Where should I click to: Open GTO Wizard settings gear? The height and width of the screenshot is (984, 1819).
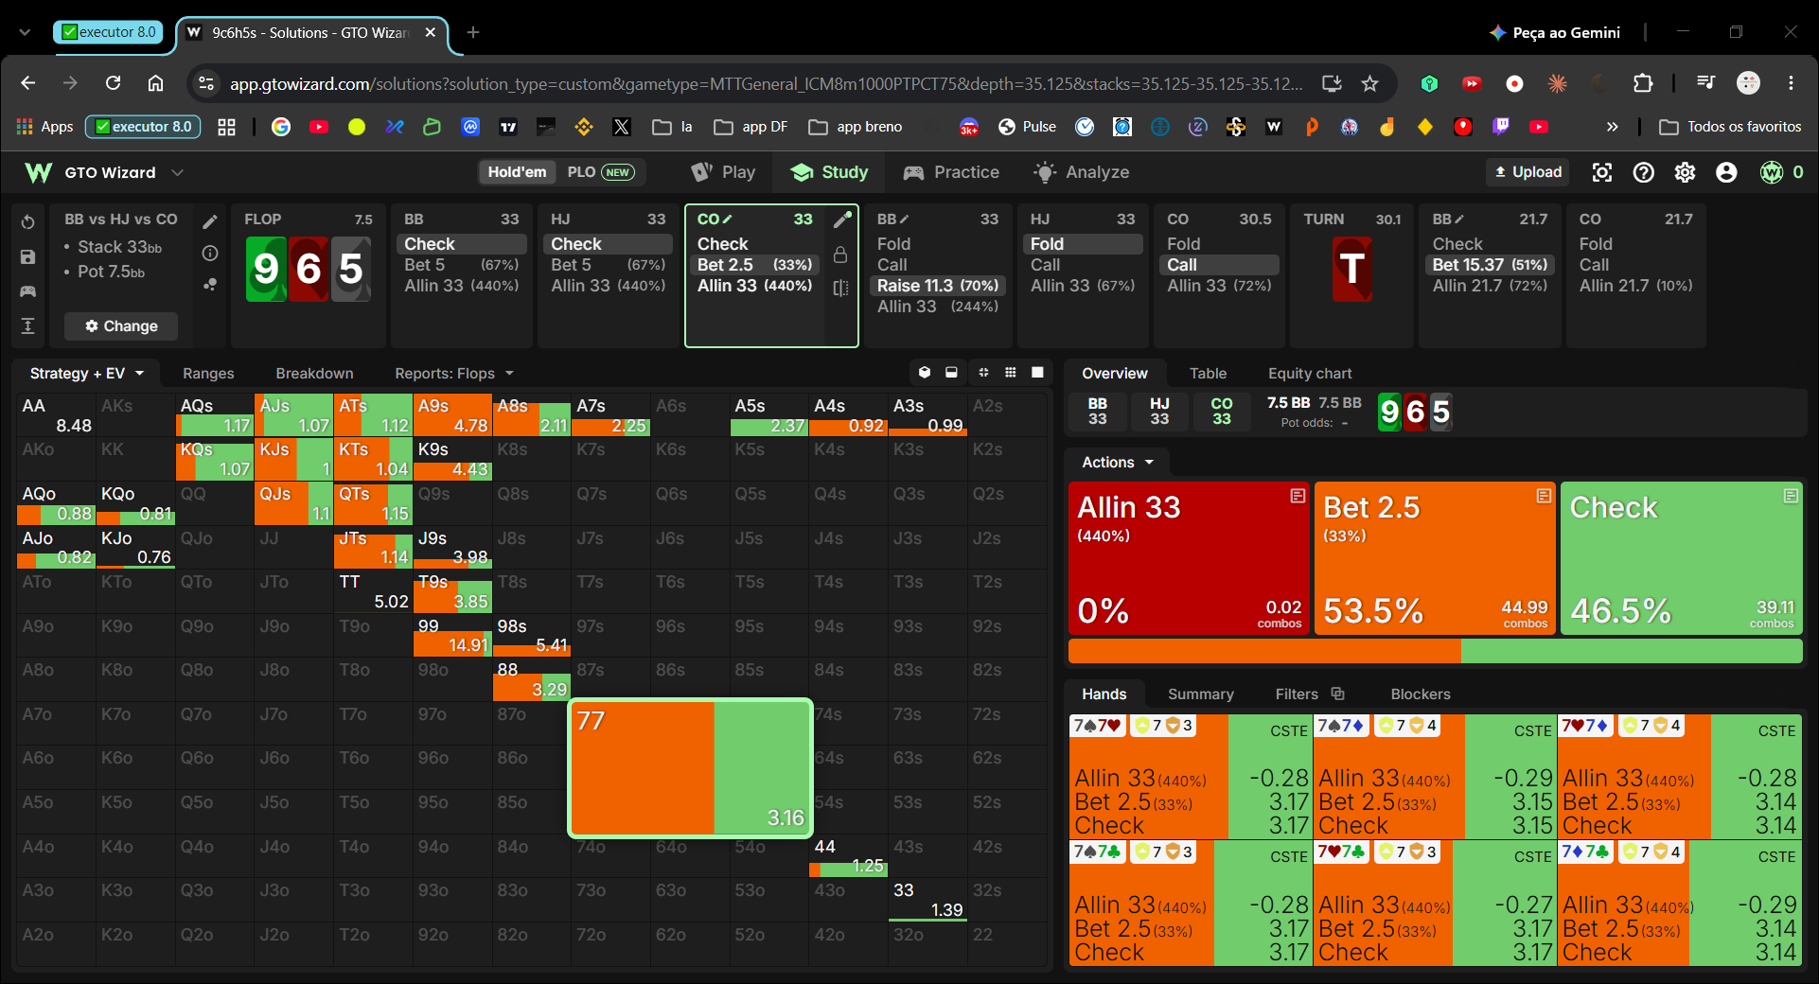1686,172
